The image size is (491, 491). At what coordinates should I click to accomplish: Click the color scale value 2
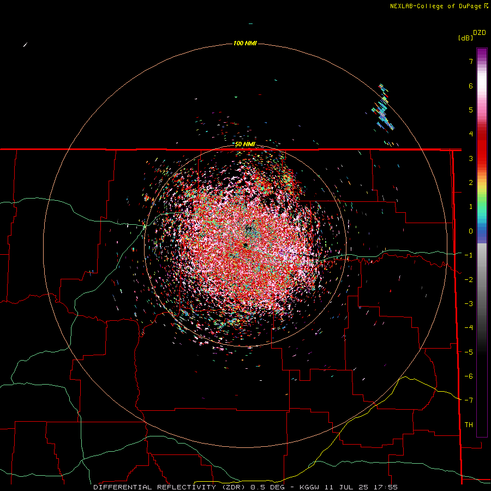point(471,183)
